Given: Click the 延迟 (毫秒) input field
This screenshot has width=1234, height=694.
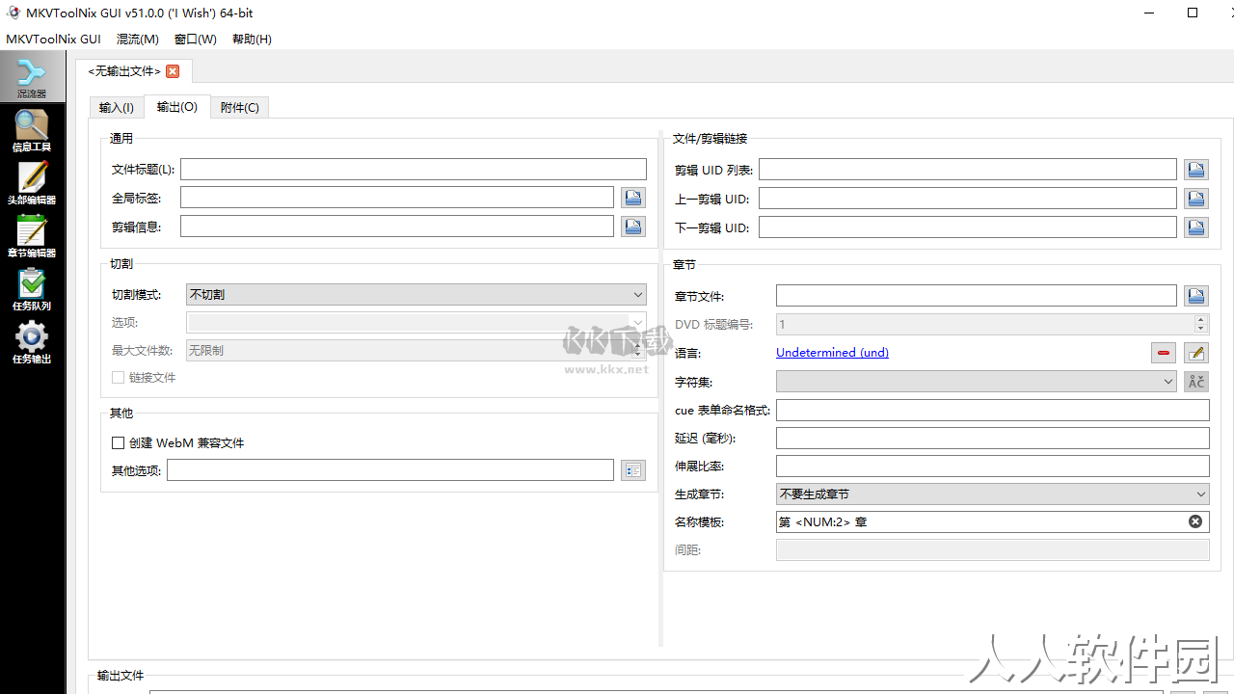Looking at the screenshot, I should tap(993, 438).
